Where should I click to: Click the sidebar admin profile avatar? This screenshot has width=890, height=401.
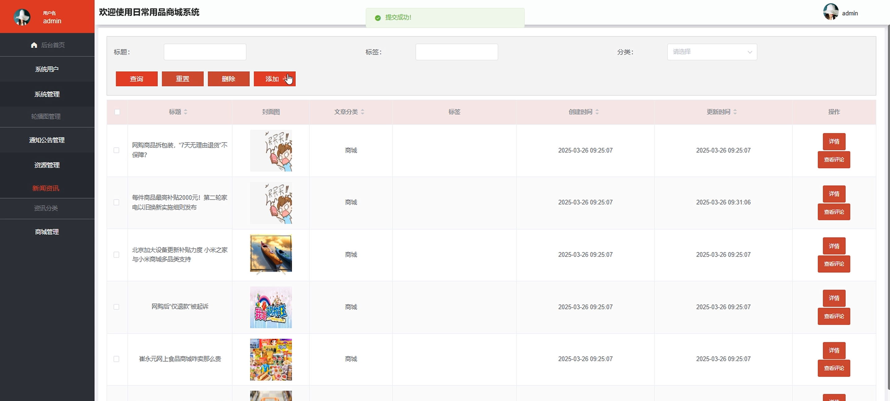click(22, 17)
